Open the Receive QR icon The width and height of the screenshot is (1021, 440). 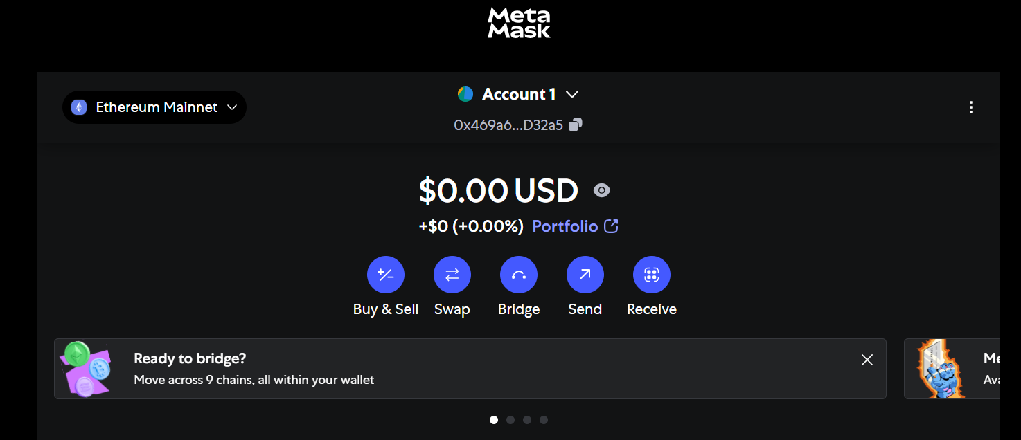[x=652, y=275]
